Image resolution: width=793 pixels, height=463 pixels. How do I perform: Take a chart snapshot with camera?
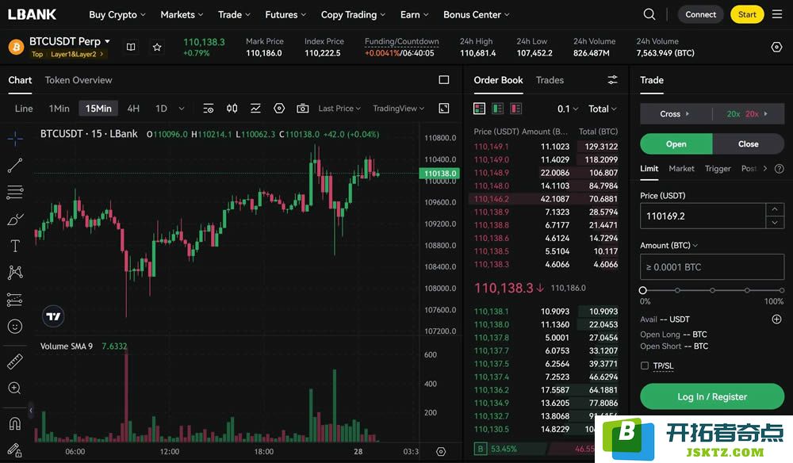(x=302, y=108)
